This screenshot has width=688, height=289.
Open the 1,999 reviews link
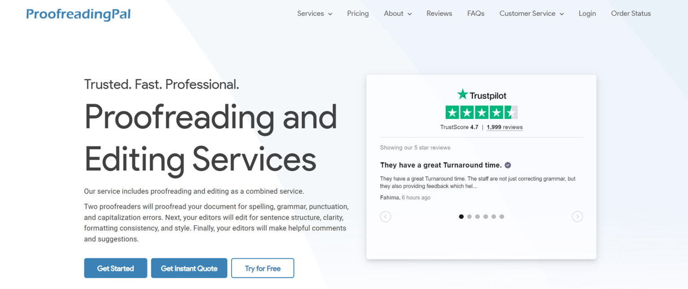click(x=504, y=127)
